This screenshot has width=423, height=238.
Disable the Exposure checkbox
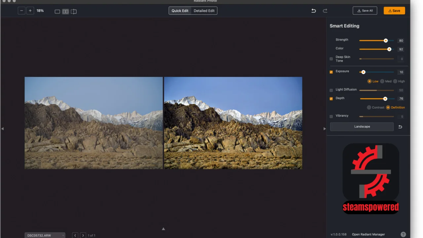331,72
